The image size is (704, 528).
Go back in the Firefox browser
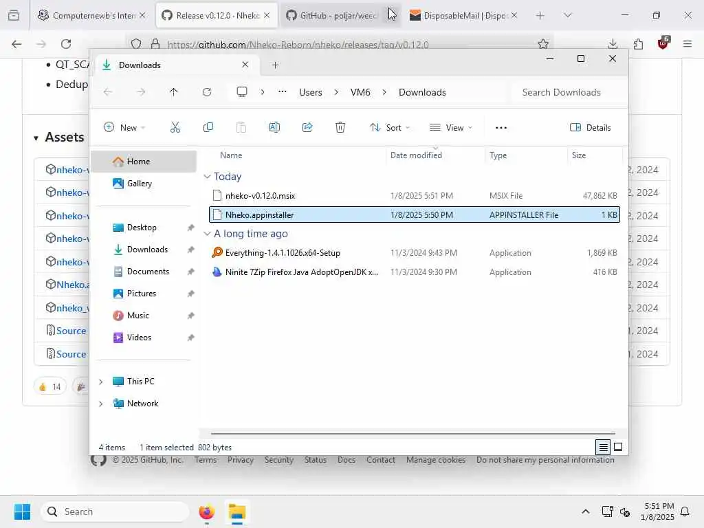coord(16,44)
